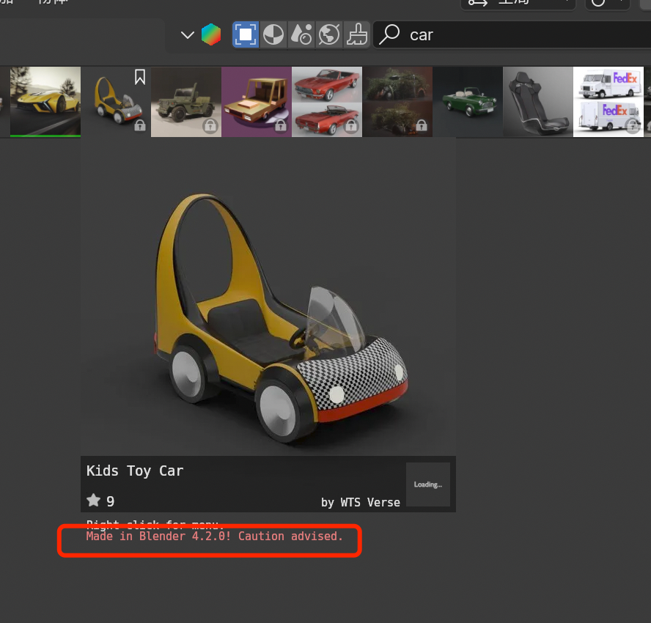Image resolution: width=651 pixels, height=623 pixels.
Task: Choose the low-poly brown car thumbnail
Action: [256, 101]
